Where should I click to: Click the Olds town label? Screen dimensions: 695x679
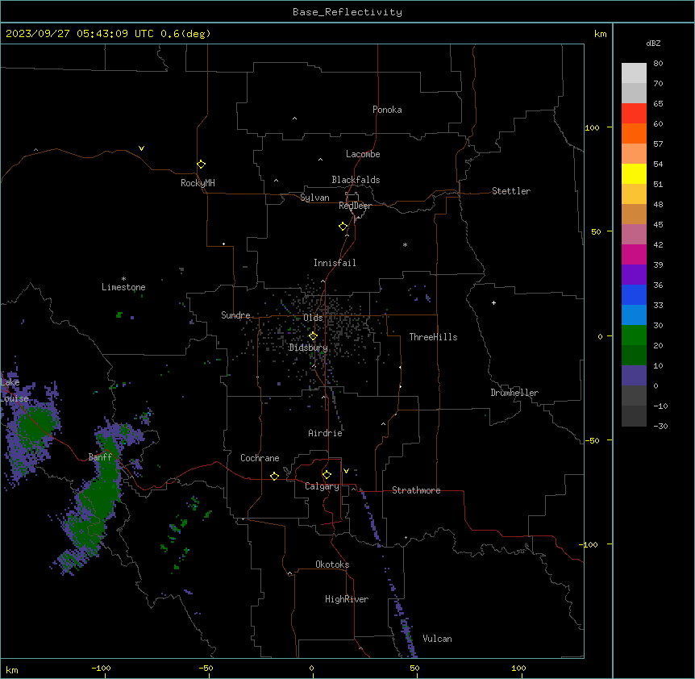pos(313,318)
